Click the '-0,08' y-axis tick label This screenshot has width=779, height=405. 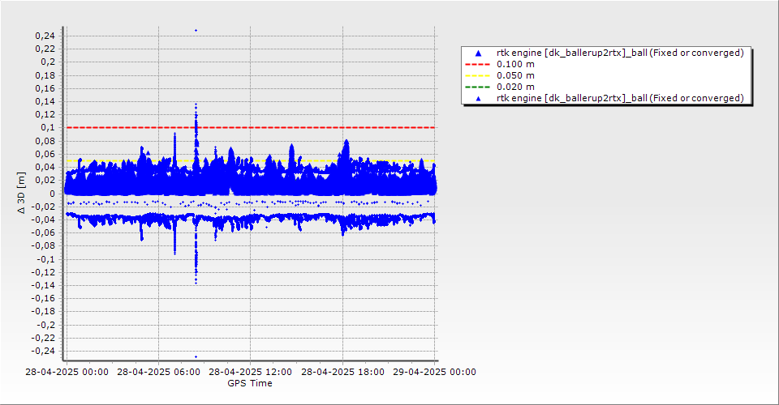[x=43, y=246]
